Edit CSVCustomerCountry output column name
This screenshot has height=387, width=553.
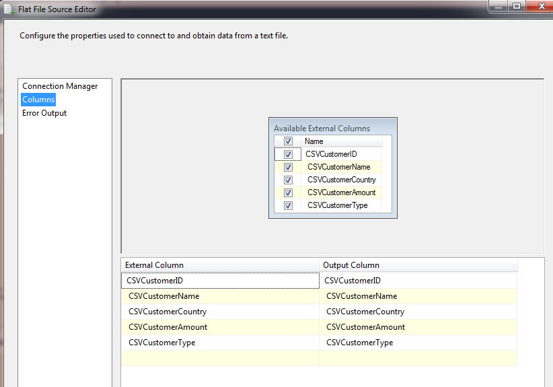[x=418, y=312]
